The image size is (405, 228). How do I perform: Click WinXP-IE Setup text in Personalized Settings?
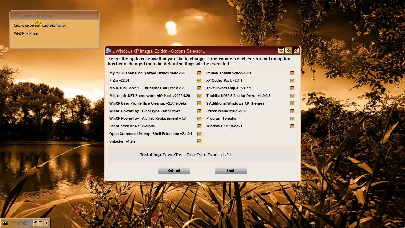(26, 34)
